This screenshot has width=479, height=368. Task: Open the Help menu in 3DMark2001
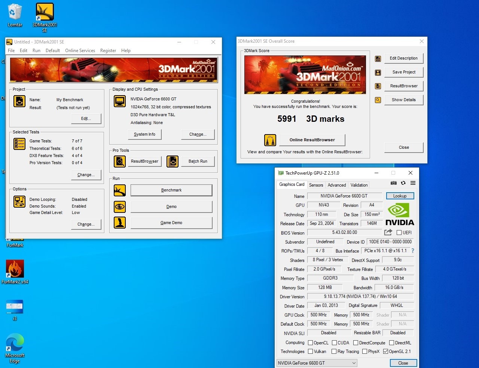pyautogui.click(x=126, y=51)
